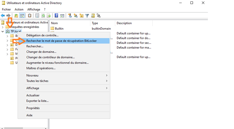Click the Builtin folder icon in list
This screenshot has height=129, width=234.
click(x=52, y=28)
